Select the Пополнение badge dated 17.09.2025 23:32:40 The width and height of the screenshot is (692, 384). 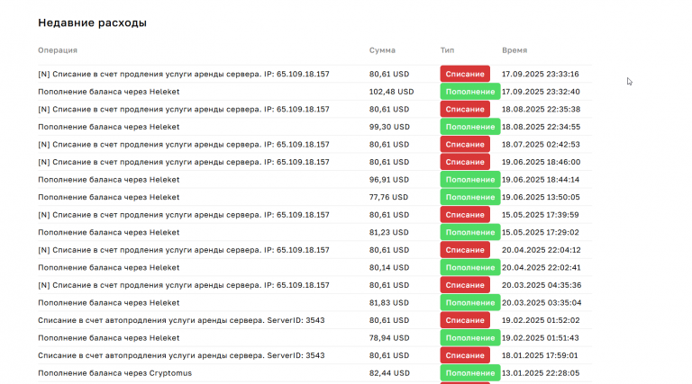pyautogui.click(x=470, y=92)
